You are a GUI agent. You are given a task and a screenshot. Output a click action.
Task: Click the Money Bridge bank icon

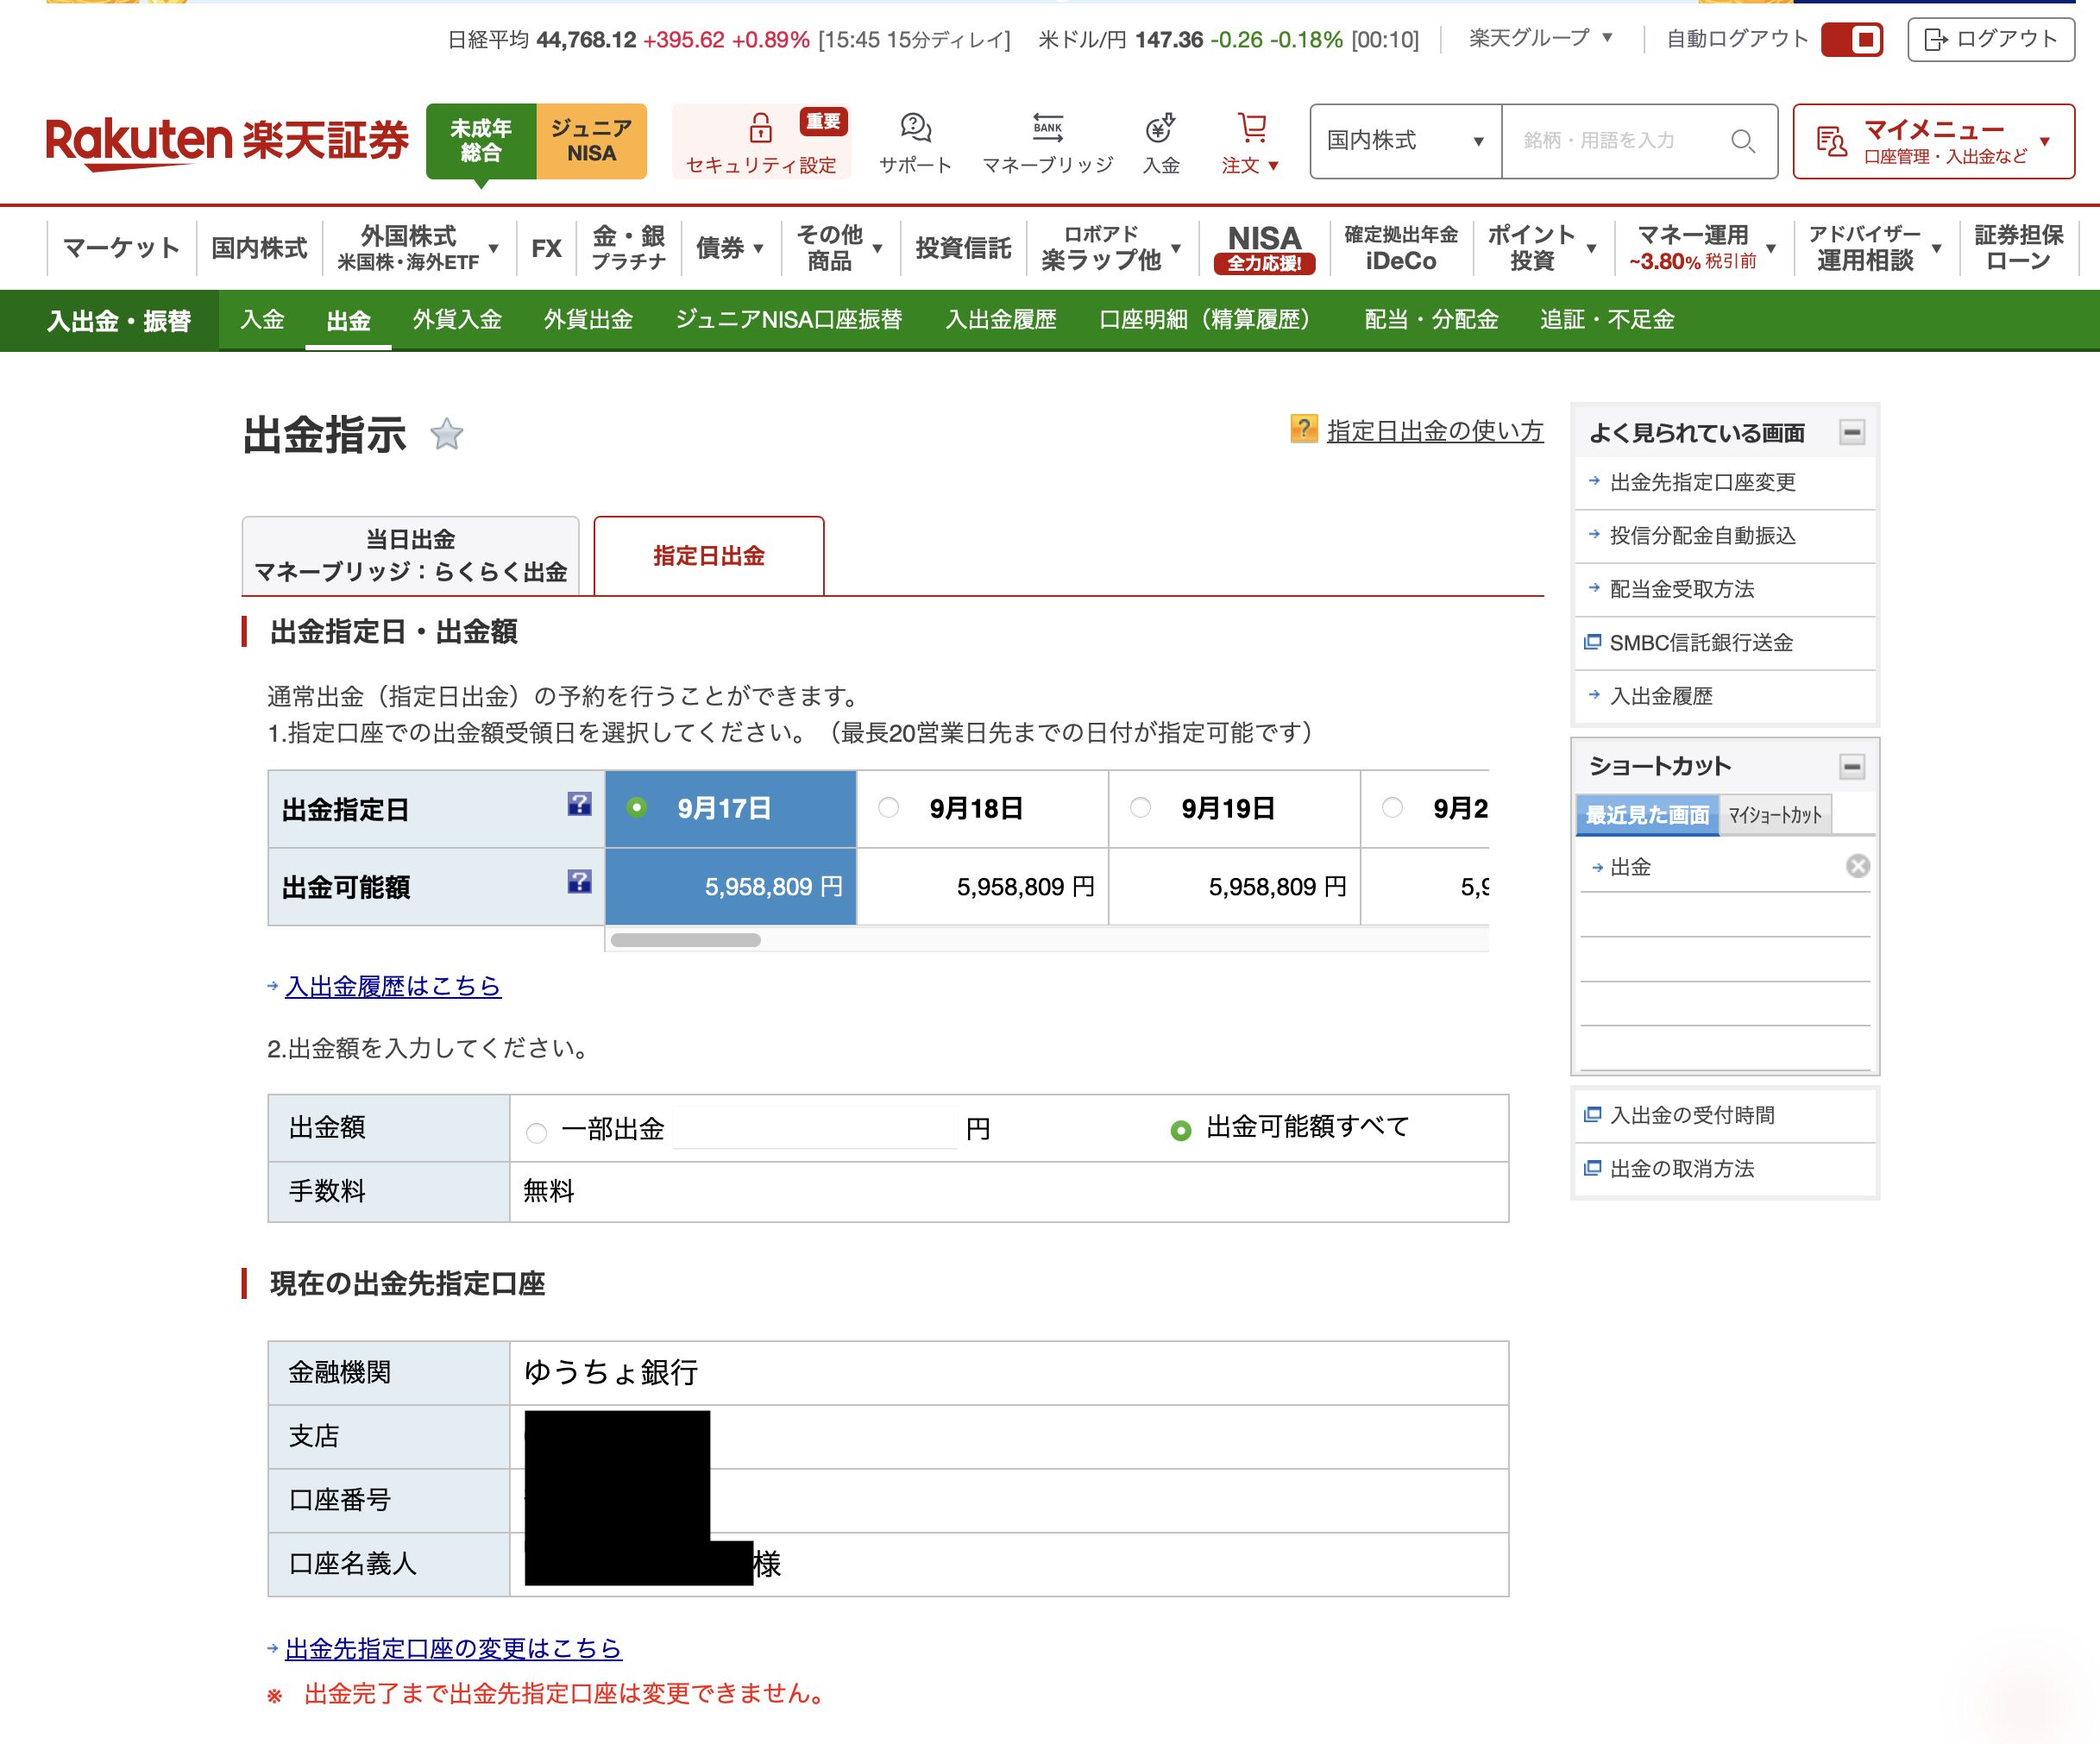click(x=1047, y=127)
